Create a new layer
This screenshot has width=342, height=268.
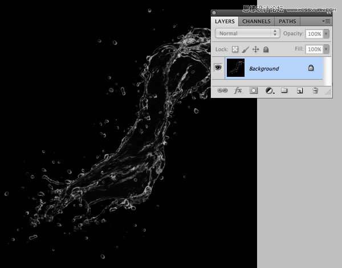click(x=299, y=90)
